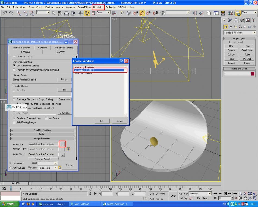Click the Undo arrow in main toolbar
Screen dimensions: 258x207
tap(5, 13)
